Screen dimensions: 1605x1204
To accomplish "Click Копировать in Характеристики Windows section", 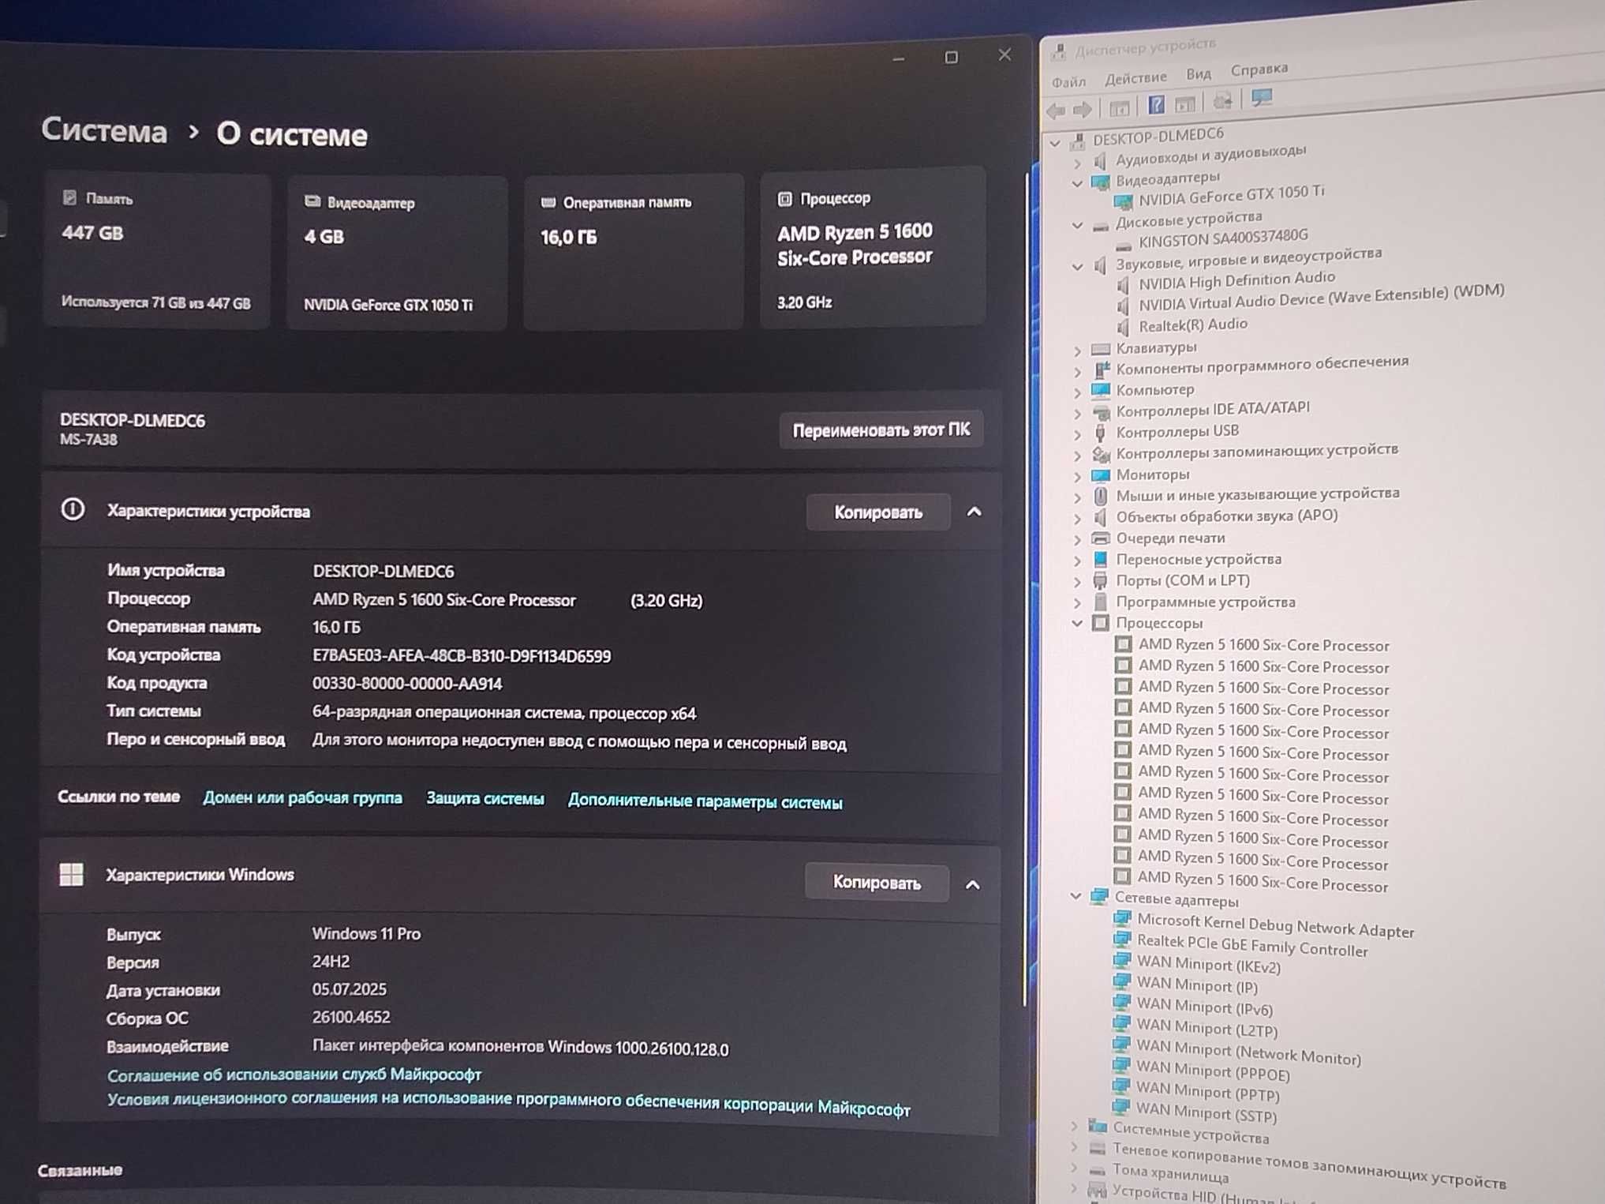I will click(x=876, y=883).
